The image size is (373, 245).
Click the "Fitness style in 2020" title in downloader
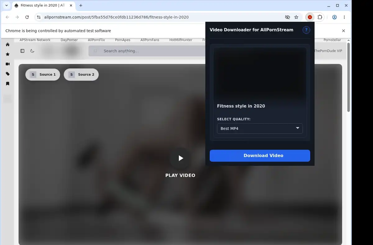241,106
